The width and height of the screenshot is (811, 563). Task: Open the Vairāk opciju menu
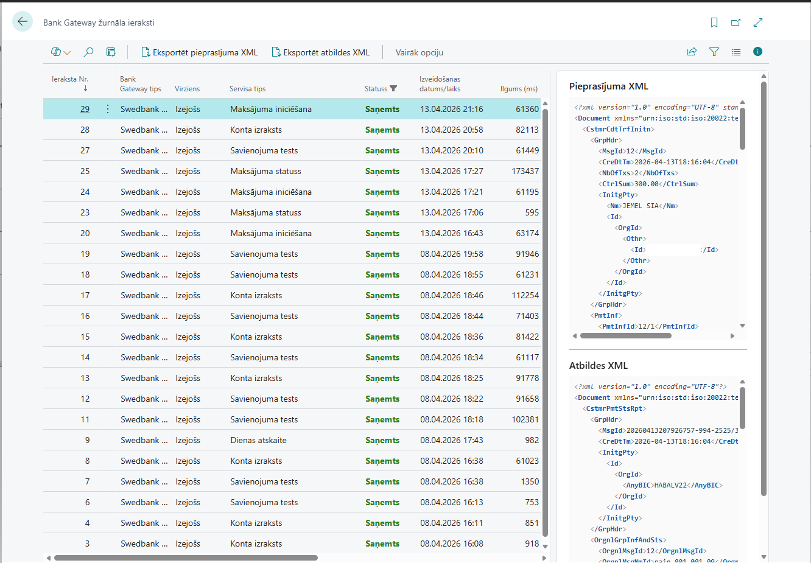(x=419, y=52)
